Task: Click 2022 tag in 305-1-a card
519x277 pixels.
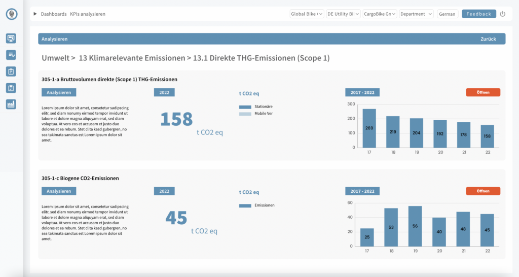Action: (164, 92)
